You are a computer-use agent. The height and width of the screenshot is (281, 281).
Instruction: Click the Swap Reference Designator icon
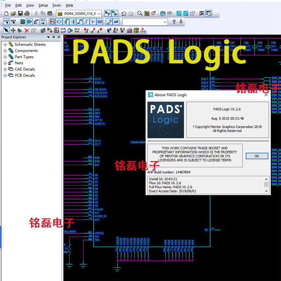click(x=63, y=30)
